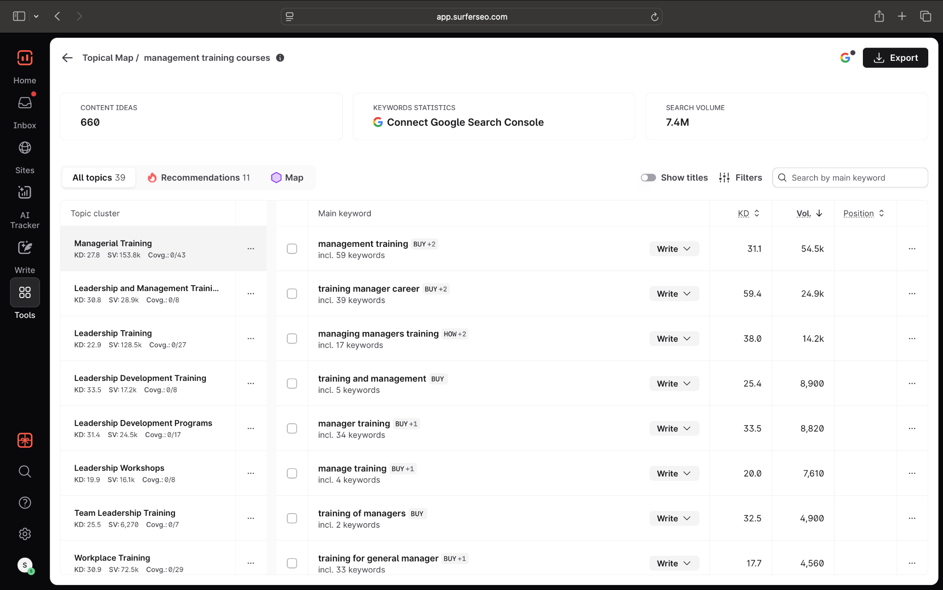Open the settings gear in sidebar
The image size is (943, 590).
pos(25,534)
